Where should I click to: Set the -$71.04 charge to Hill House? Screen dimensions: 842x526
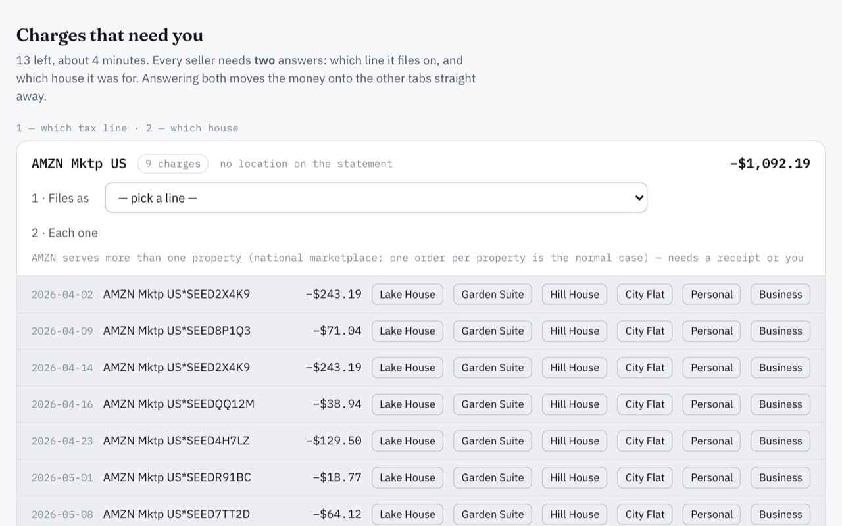[574, 331]
